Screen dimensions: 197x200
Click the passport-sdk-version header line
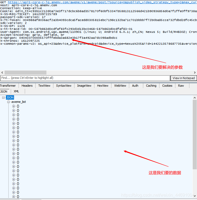(23, 17)
